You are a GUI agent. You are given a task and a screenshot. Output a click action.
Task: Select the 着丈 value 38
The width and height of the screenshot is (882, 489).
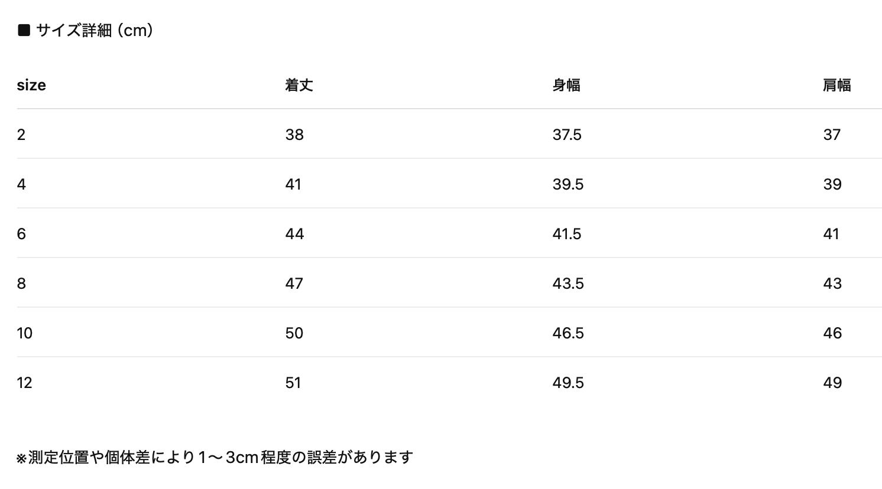(x=294, y=135)
